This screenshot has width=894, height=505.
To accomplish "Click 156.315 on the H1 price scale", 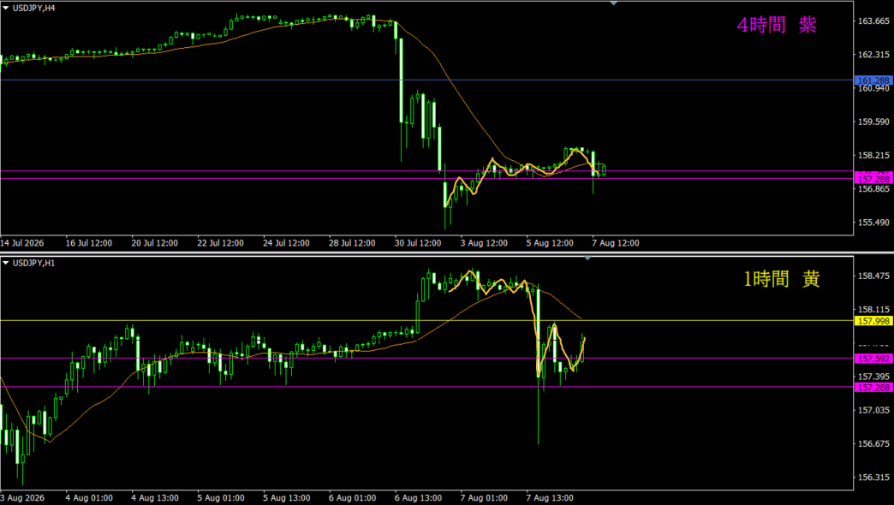I will point(873,477).
